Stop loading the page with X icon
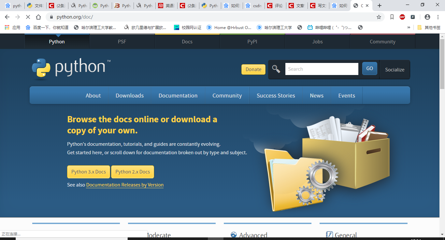This screenshot has width=445, height=240. [x=28, y=17]
